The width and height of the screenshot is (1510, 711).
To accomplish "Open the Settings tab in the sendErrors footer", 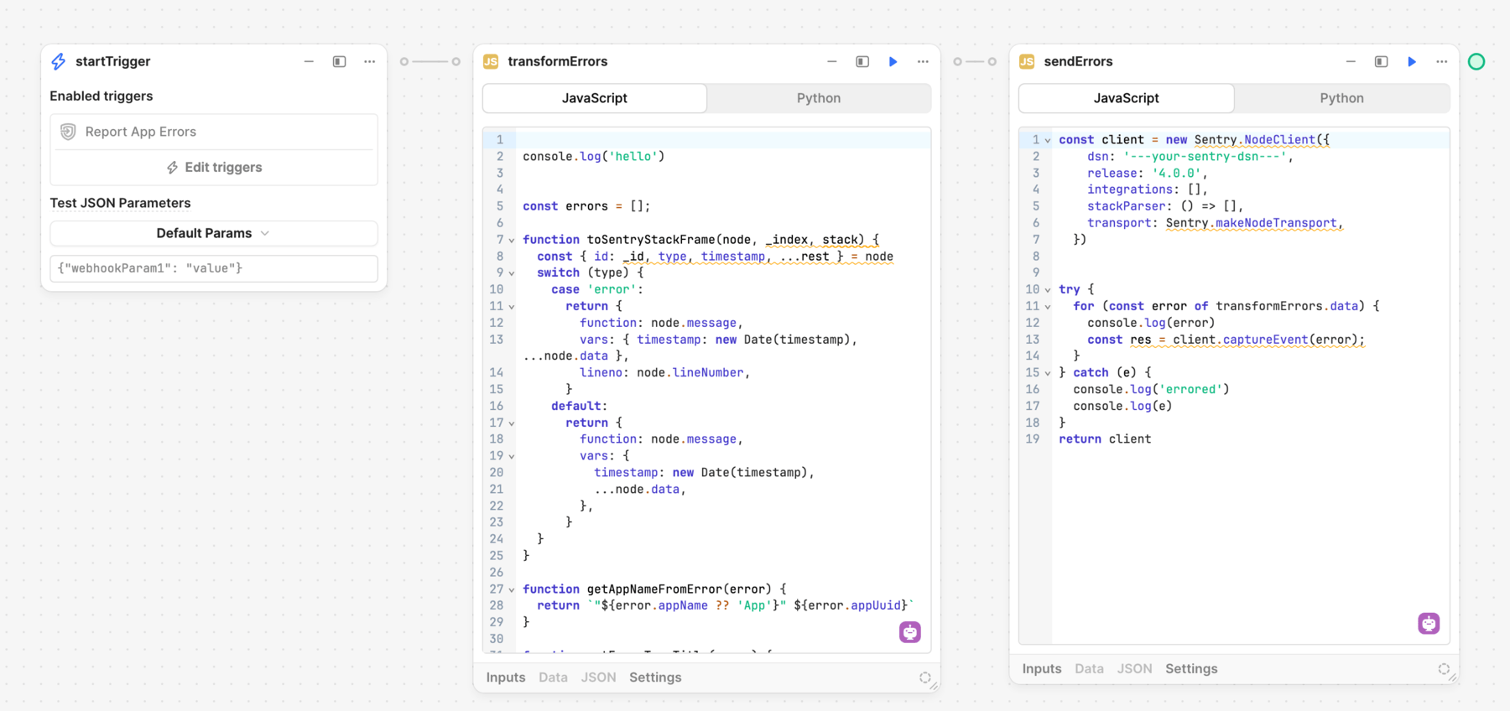I will click(1191, 669).
